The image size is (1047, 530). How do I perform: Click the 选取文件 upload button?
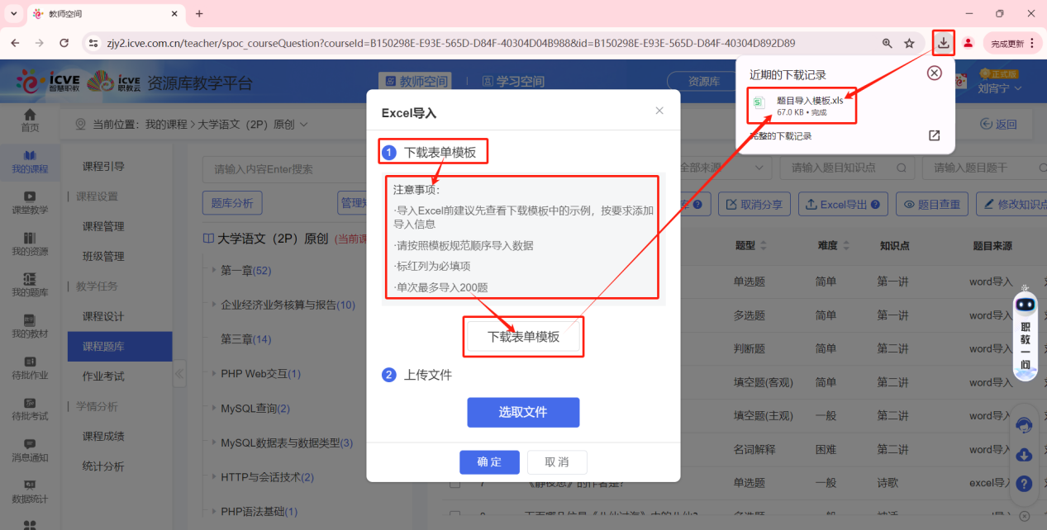[x=523, y=412]
